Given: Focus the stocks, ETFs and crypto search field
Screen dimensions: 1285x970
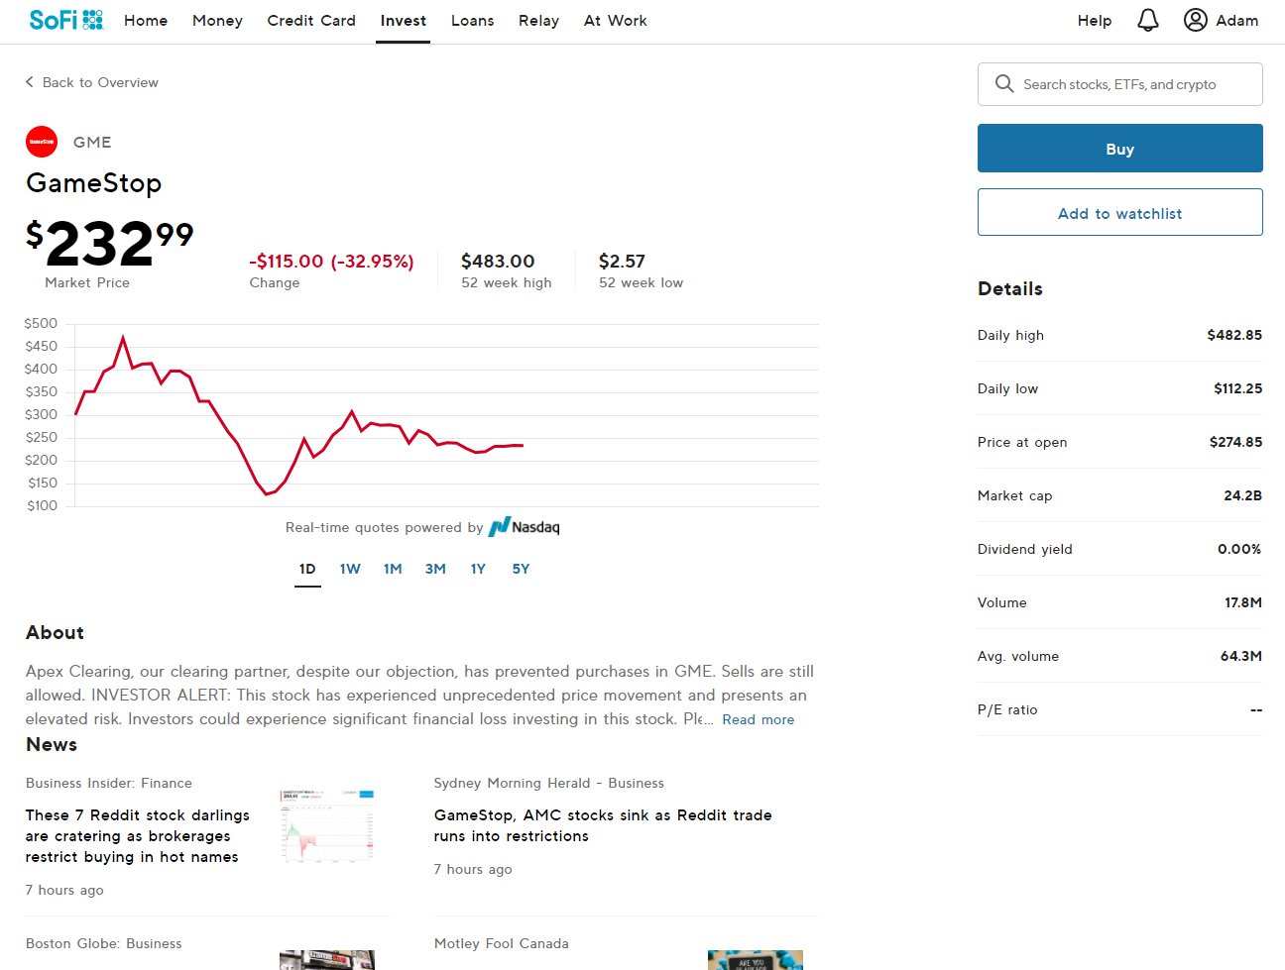Looking at the screenshot, I should [1130, 84].
